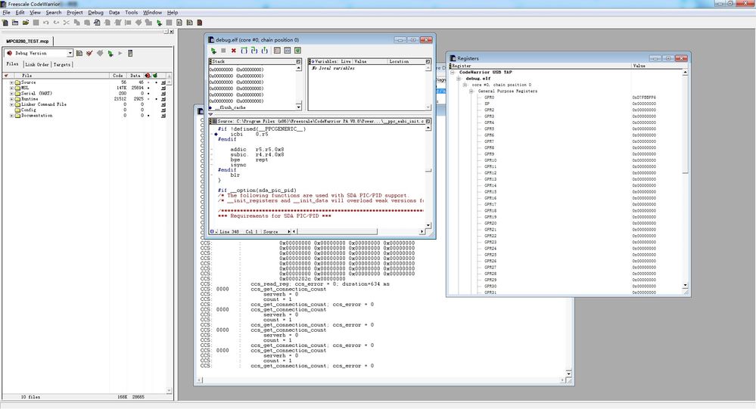This screenshot has height=409, width=756.
Task: Expand the Source folder
Action: [x=11, y=82]
